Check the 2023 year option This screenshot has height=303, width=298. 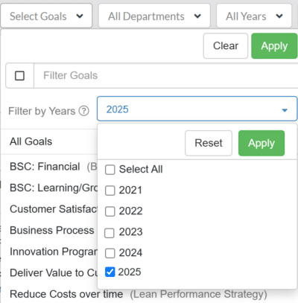[110, 233]
